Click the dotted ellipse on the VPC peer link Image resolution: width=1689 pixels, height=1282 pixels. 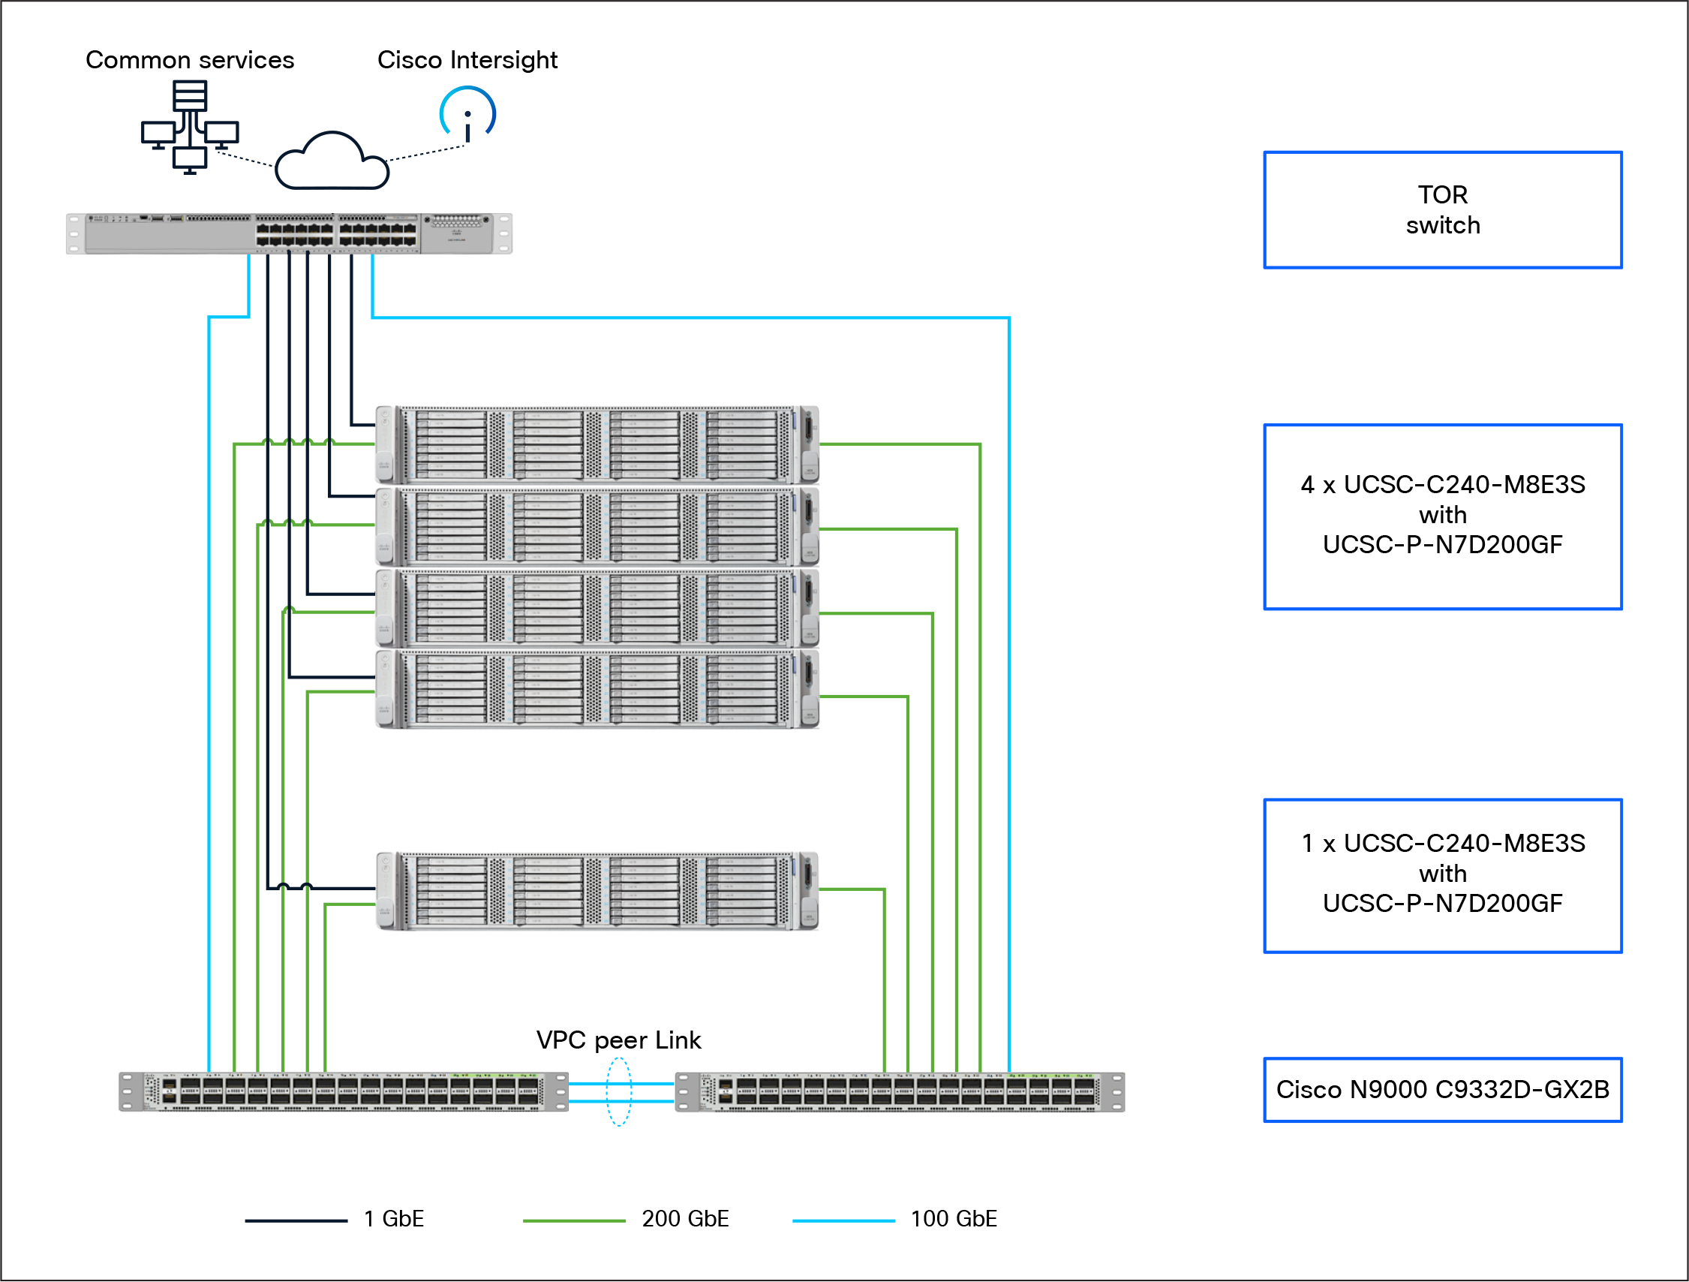[x=619, y=1093]
